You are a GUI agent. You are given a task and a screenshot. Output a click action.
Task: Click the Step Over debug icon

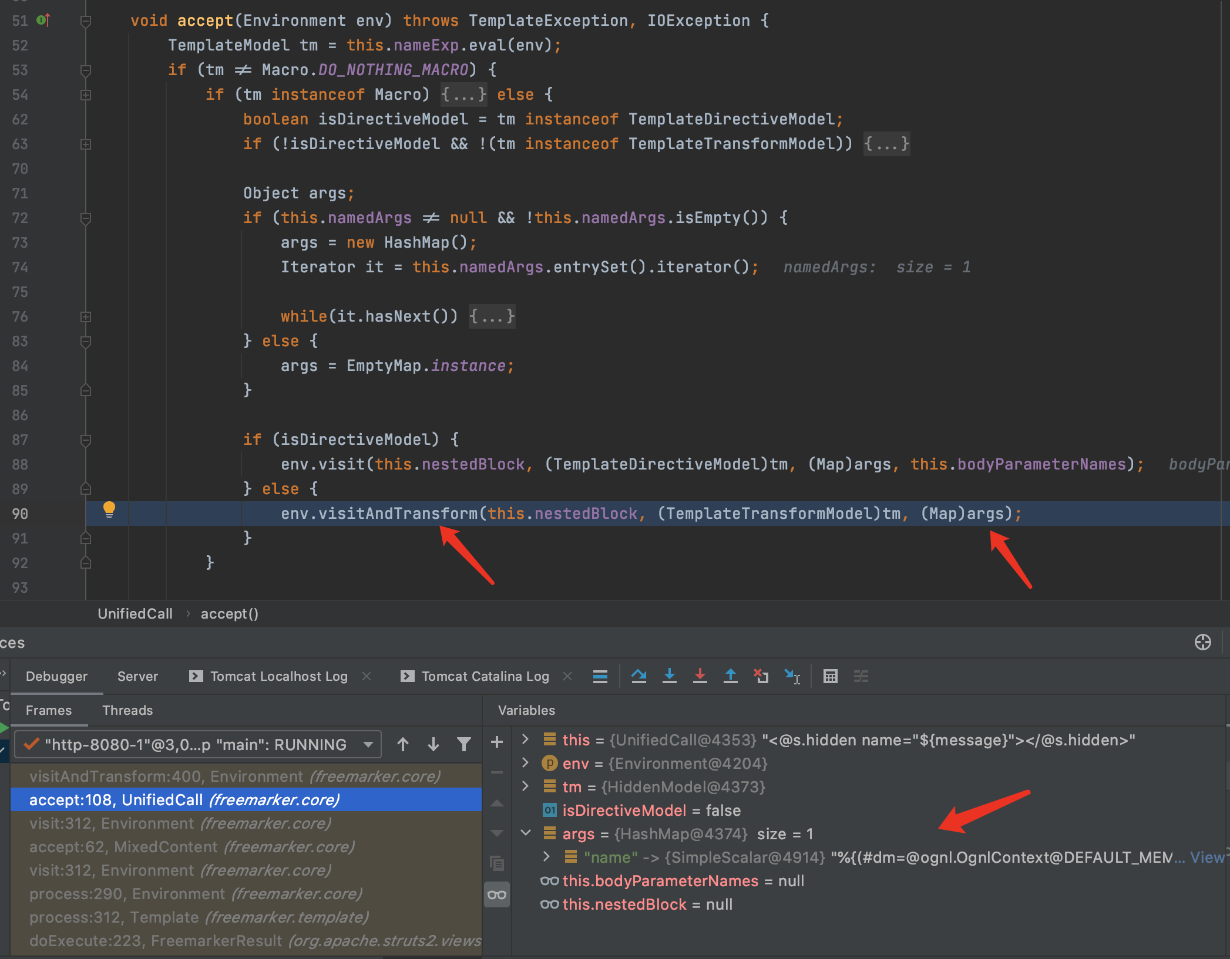(x=638, y=676)
